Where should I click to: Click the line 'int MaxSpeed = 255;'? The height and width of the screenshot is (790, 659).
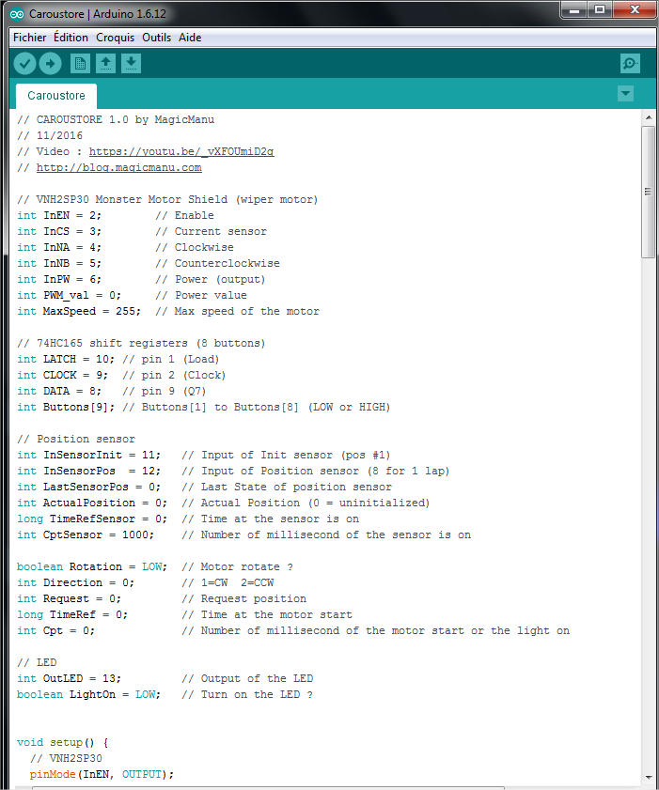coord(79,311)
